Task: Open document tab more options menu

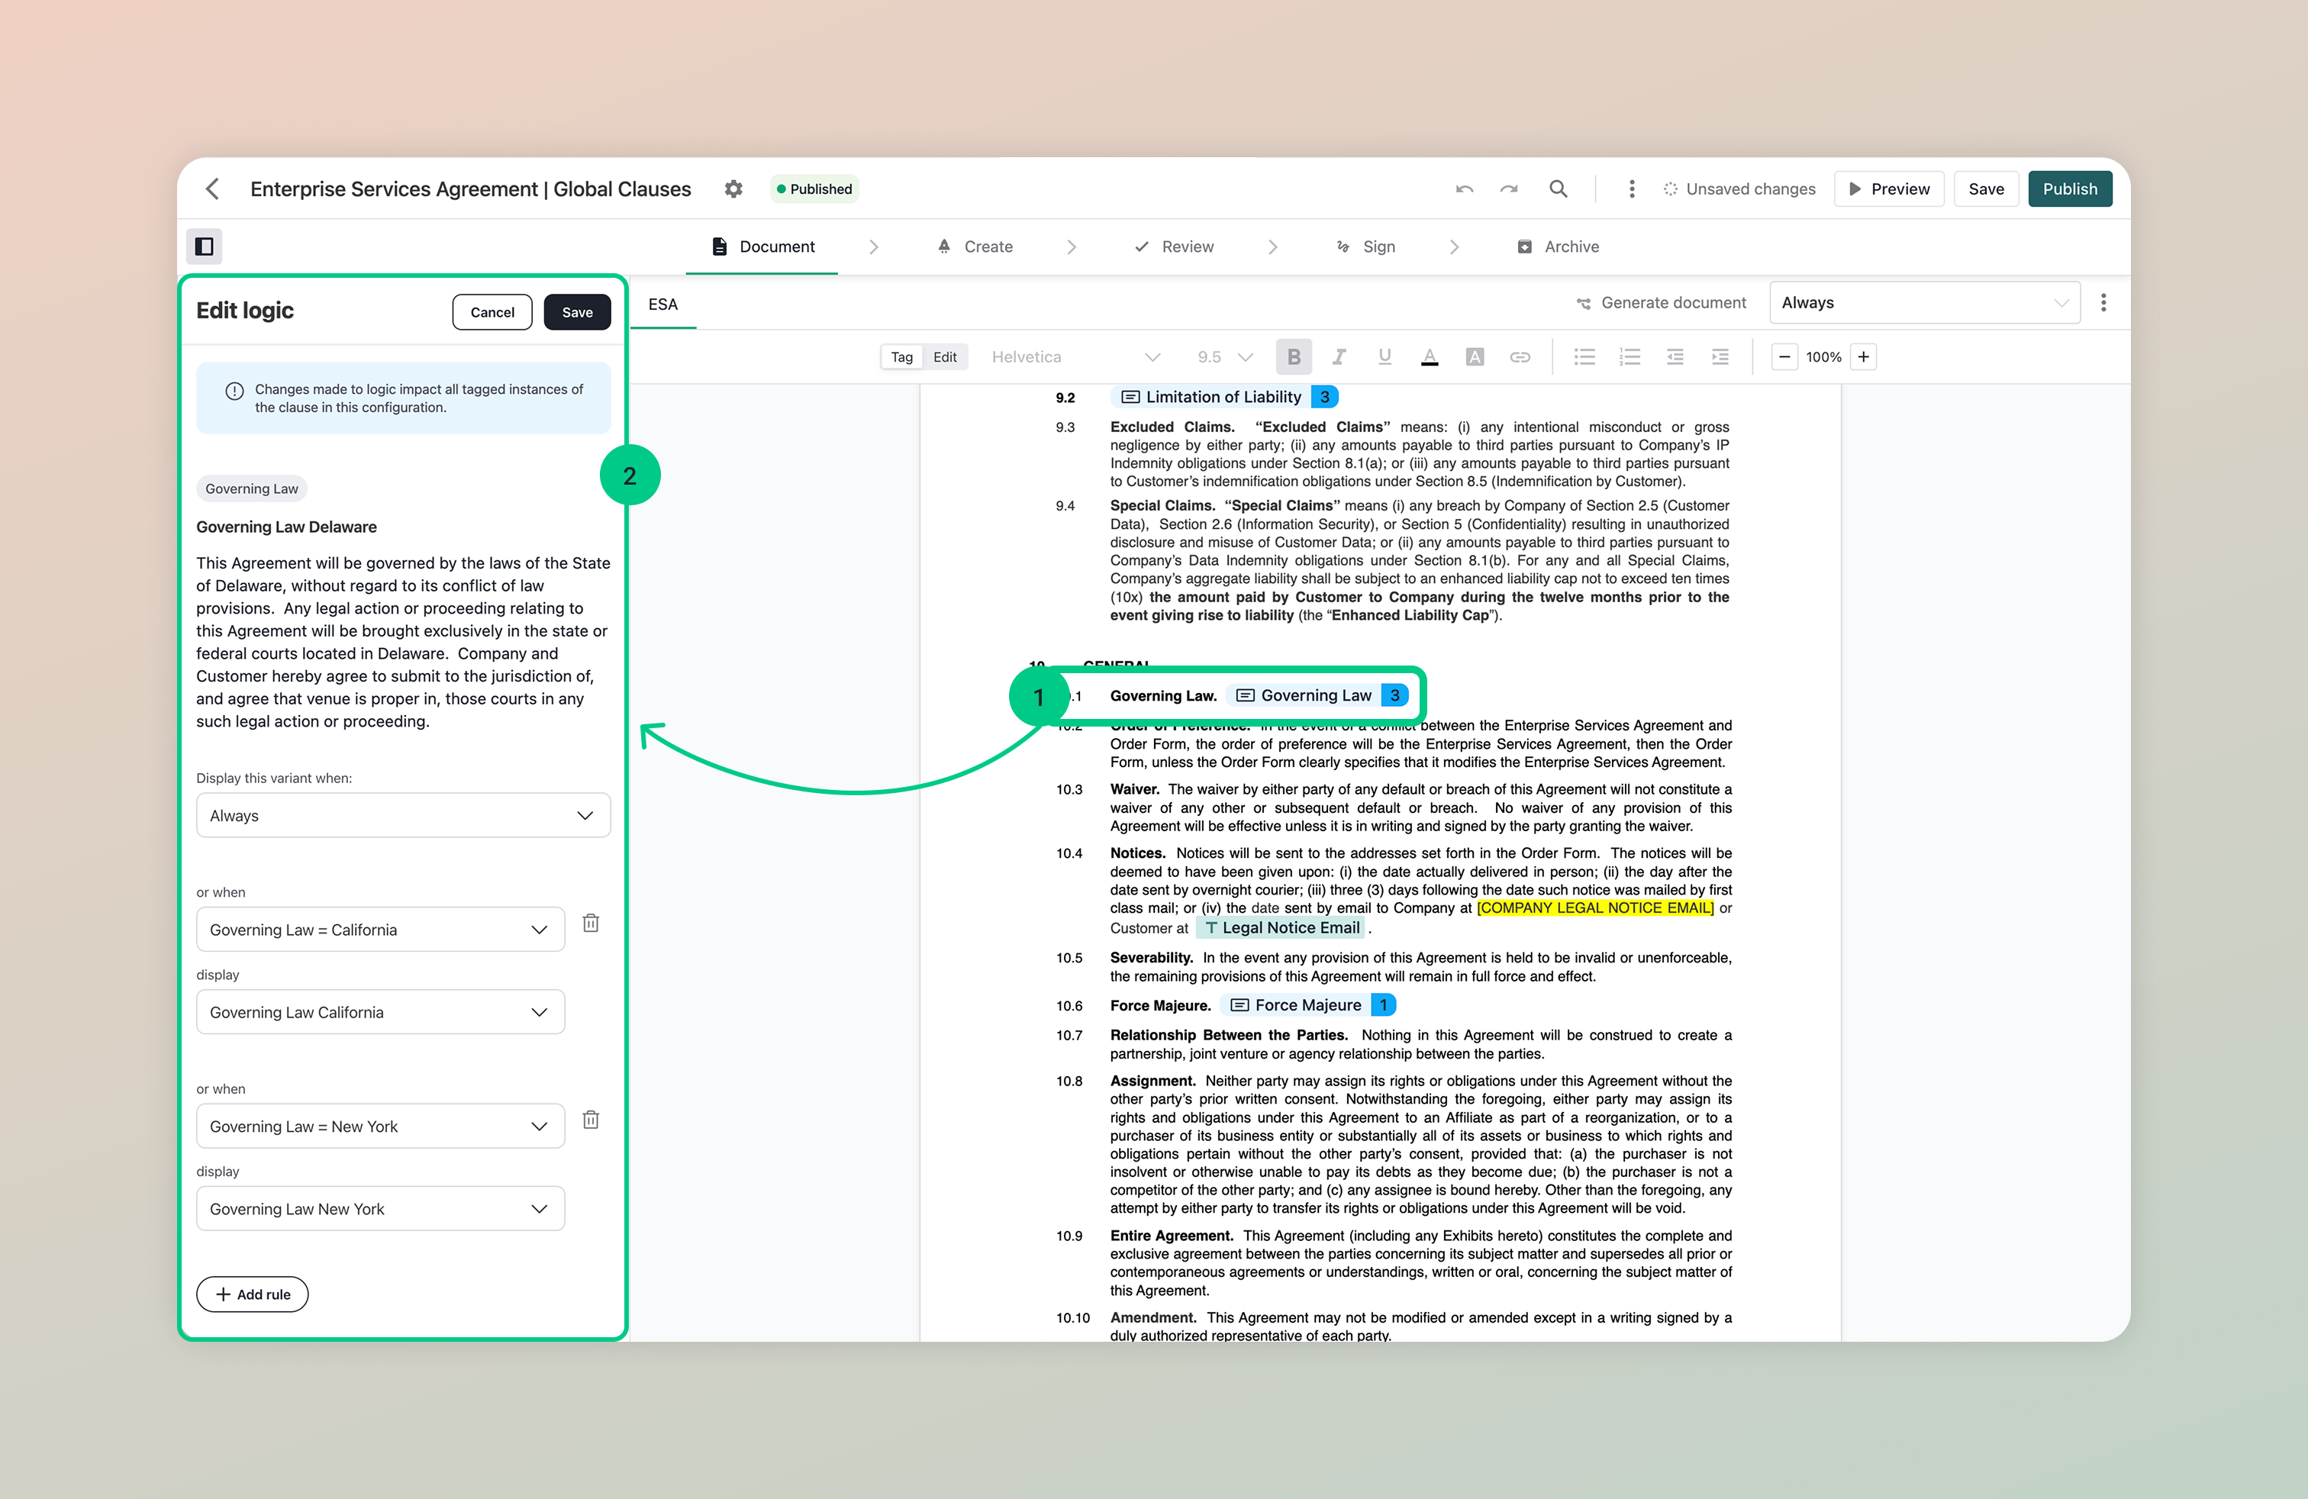Action: [2103, 302]
